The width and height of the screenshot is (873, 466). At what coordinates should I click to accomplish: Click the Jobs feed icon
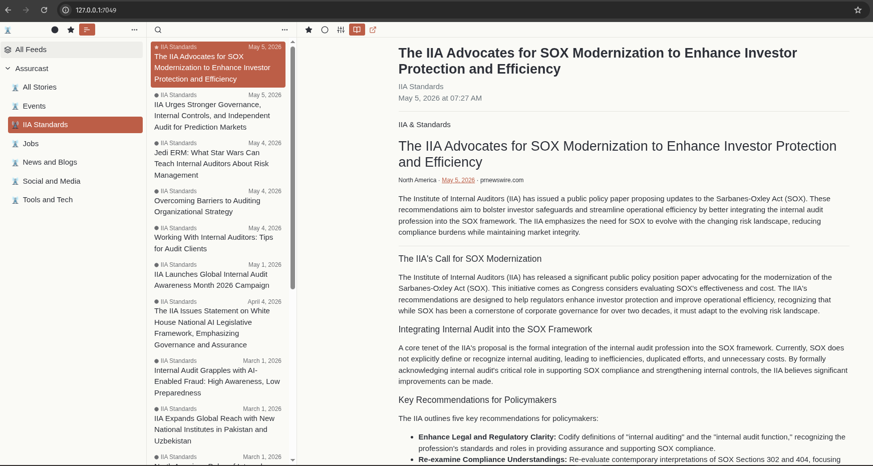tap(16, 144)
